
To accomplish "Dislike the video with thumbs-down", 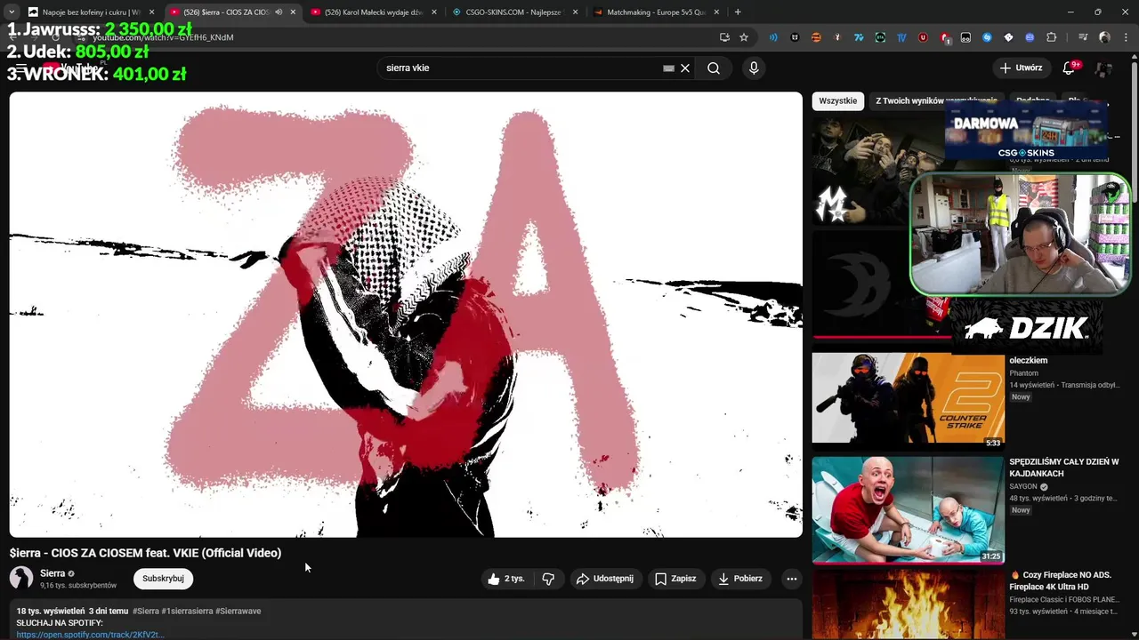I will coord(548,579).
